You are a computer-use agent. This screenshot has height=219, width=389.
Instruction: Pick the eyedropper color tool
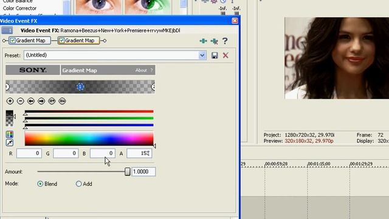click(10, 142)
